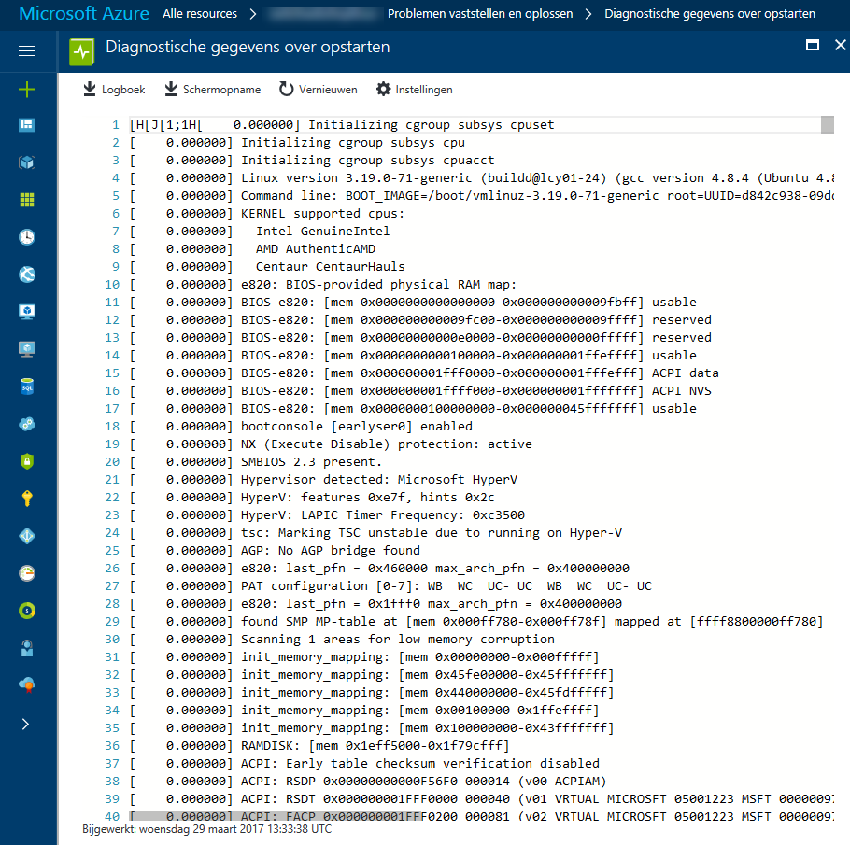Open the Dashboard icon in the sidebar
Screen dimensions: 850x845
26,125
